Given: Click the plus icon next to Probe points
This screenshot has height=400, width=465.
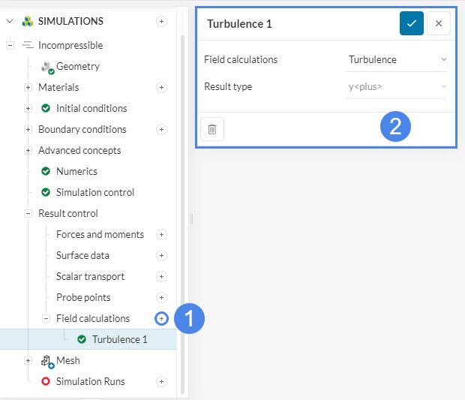Looking at the screenshot, I should 161,297.
